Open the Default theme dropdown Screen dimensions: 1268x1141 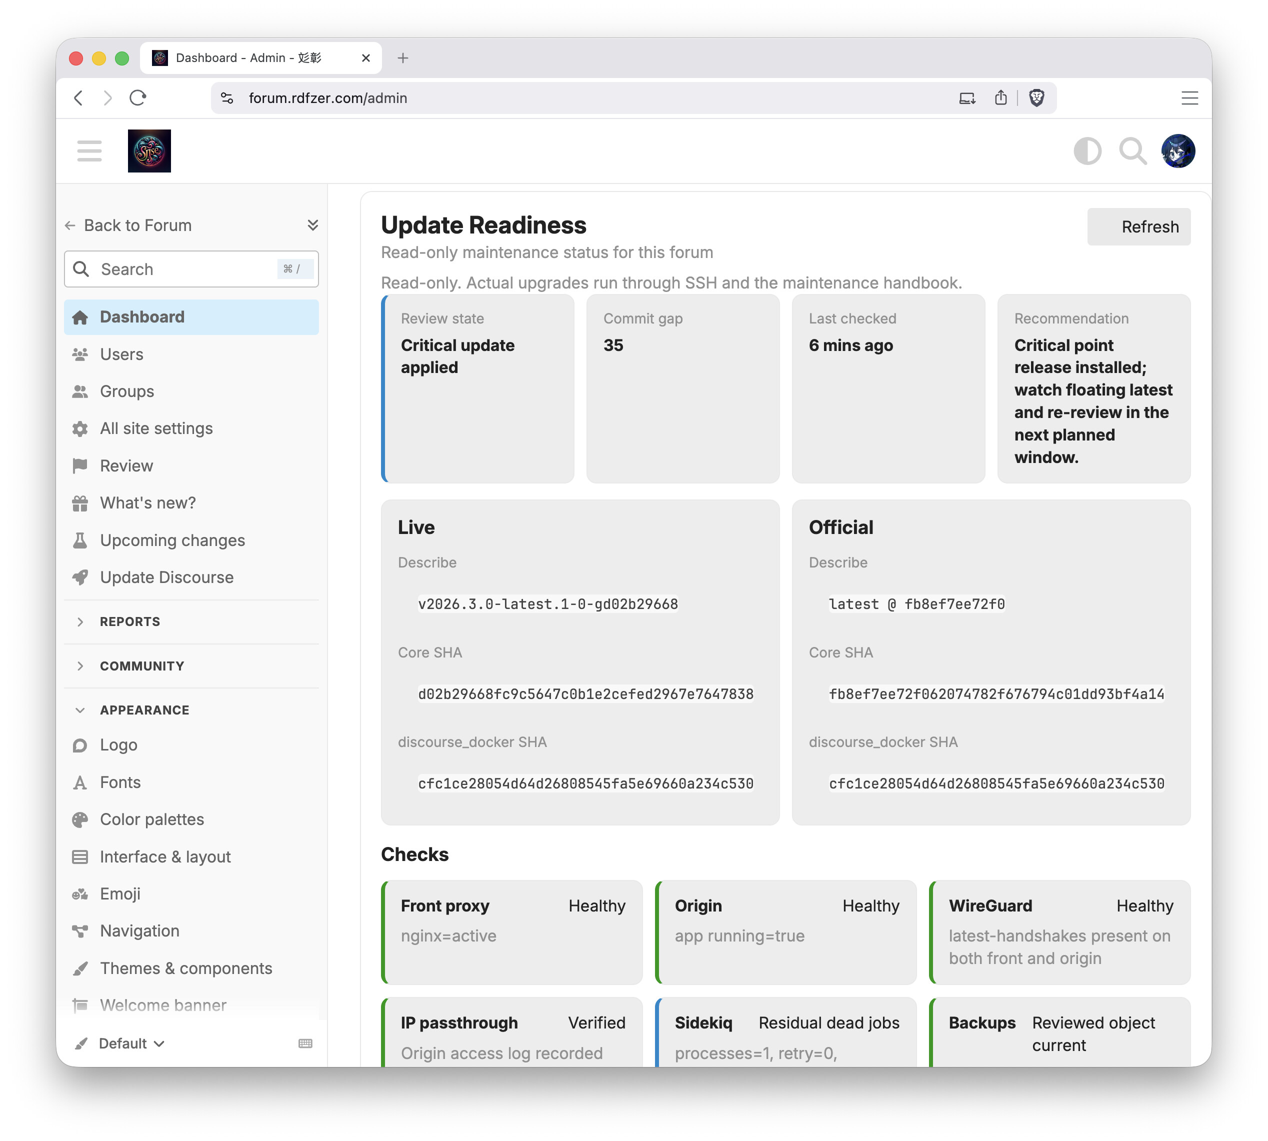click(x=131, y=1043)
